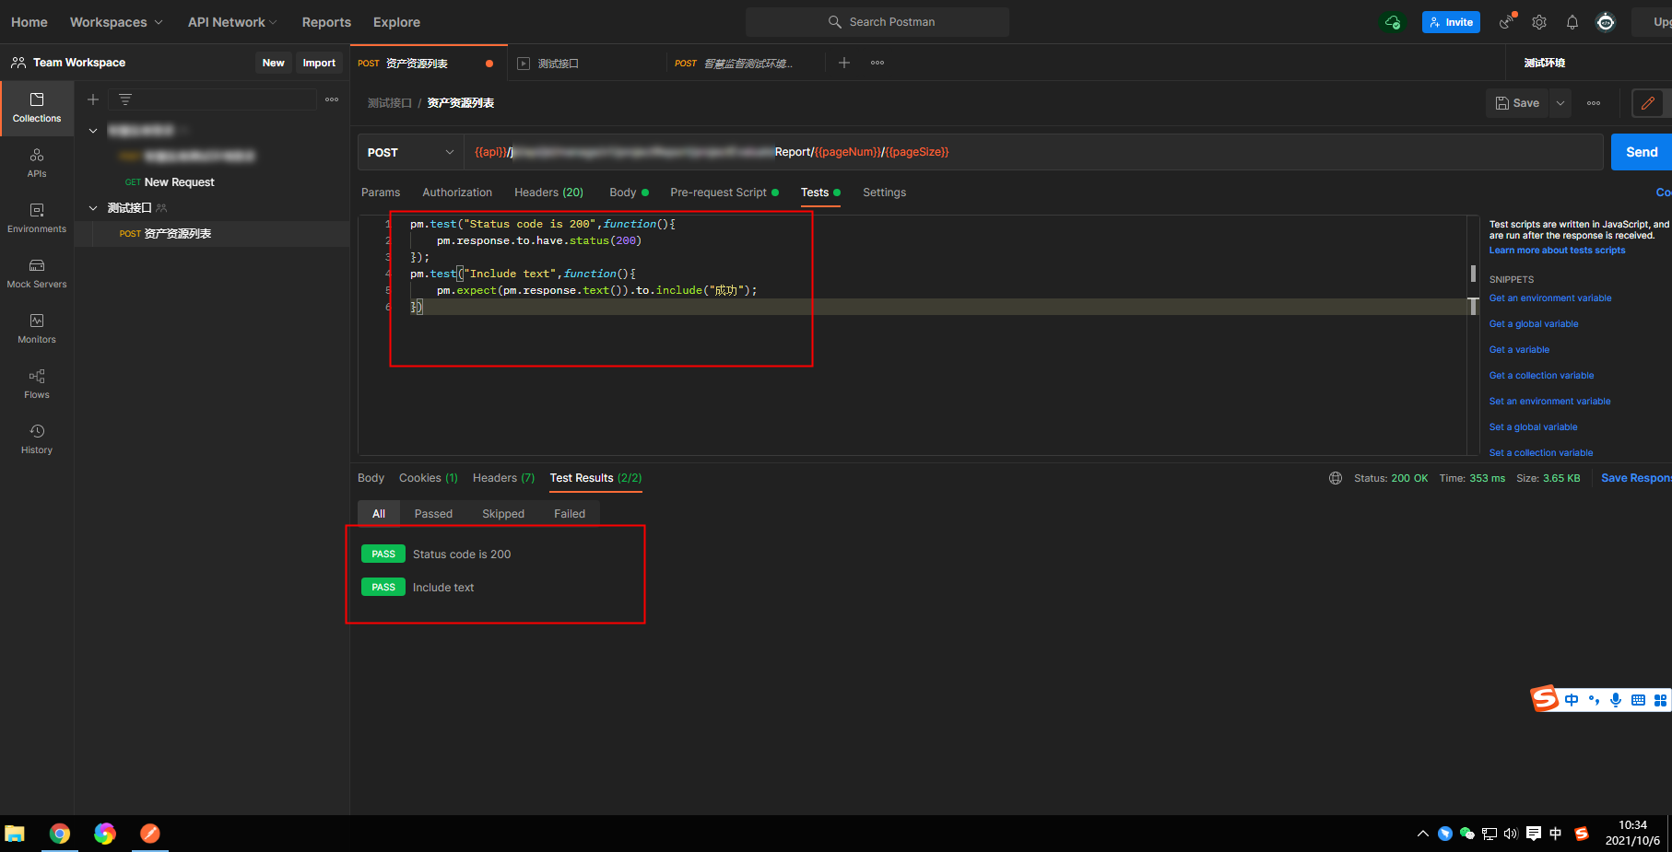Insert 'Set a global variable' snippet
This screenshot has width=1672, height=852.
click(1533, 427)
